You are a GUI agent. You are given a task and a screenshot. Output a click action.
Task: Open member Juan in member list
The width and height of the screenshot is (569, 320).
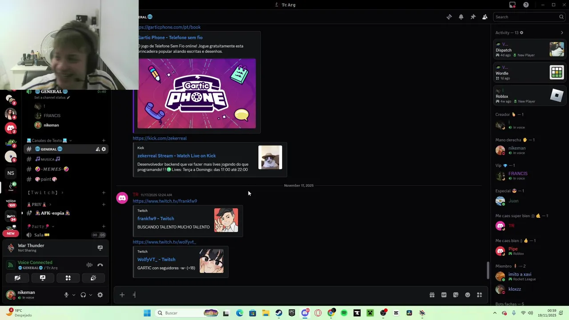tap(529, 201)
